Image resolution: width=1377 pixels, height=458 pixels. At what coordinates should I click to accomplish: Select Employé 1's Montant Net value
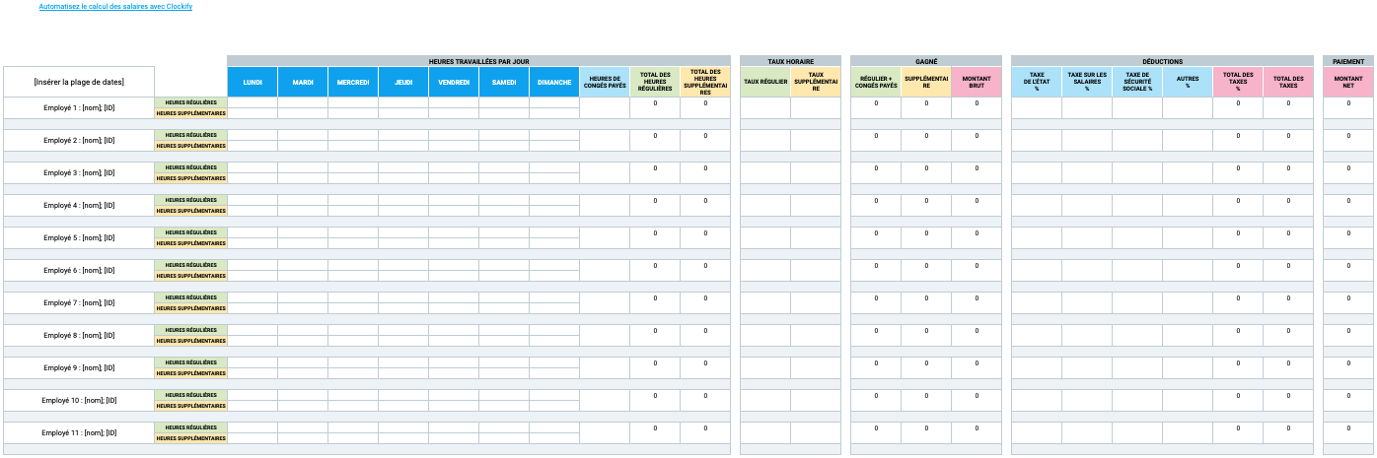pos(1348,107)
